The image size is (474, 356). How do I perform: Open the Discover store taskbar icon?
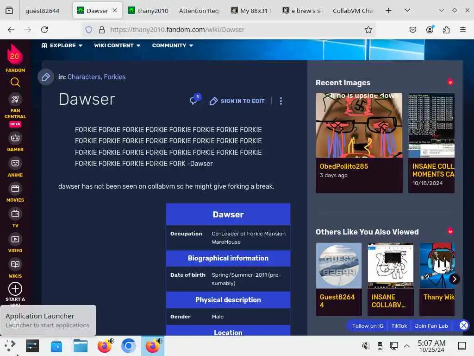tap(56, 346)
